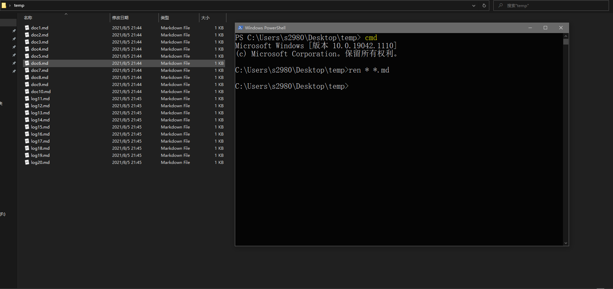Viewport: 613px width, 289px height.
Task: Click the PowerShell command prompt line
Action: (x=292, y=86)
